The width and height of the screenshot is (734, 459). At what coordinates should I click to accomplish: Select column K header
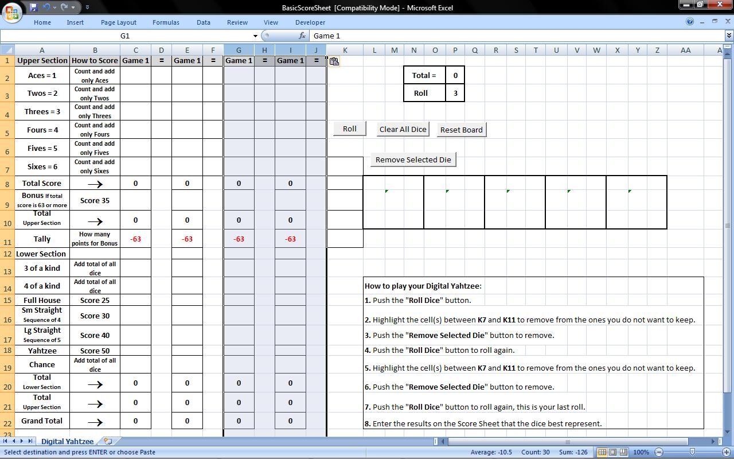click(x=345, y=50)
